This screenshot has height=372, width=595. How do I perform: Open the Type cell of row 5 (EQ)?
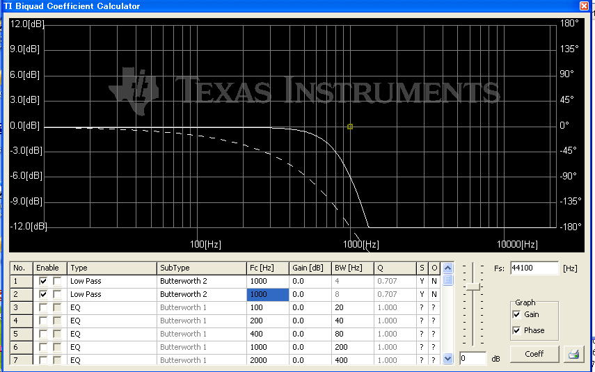click(x=112, y=334)
